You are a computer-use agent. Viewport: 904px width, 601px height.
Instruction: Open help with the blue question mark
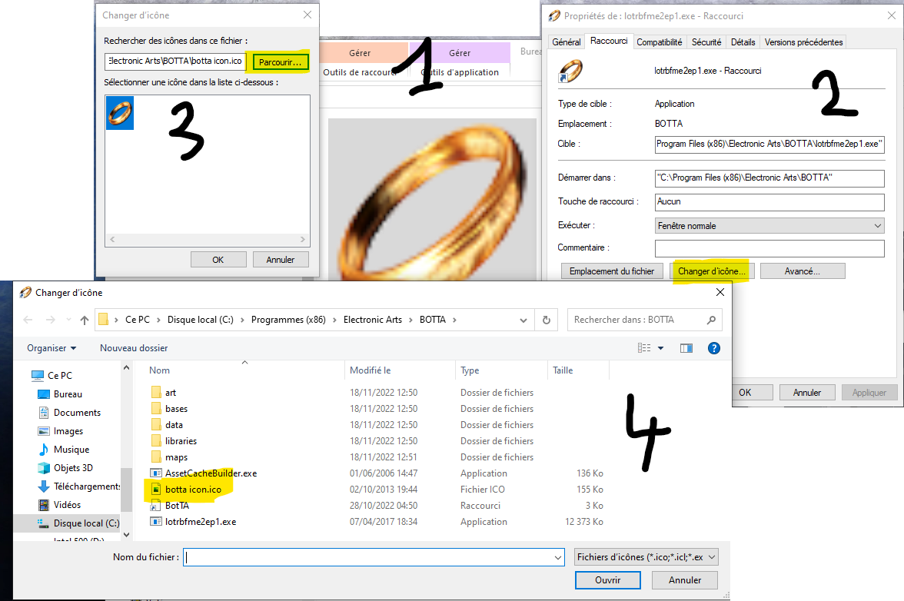coord(713,348)
